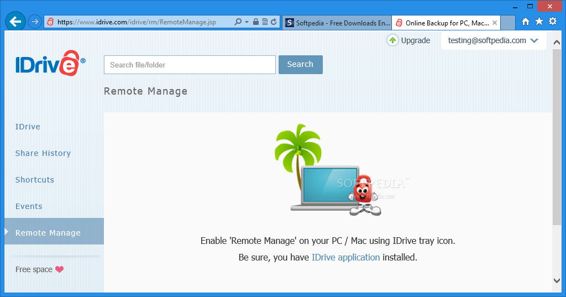This screenshot has height=297, width=566.
Task: Open a new blank tab
Action: pos(508,23)
